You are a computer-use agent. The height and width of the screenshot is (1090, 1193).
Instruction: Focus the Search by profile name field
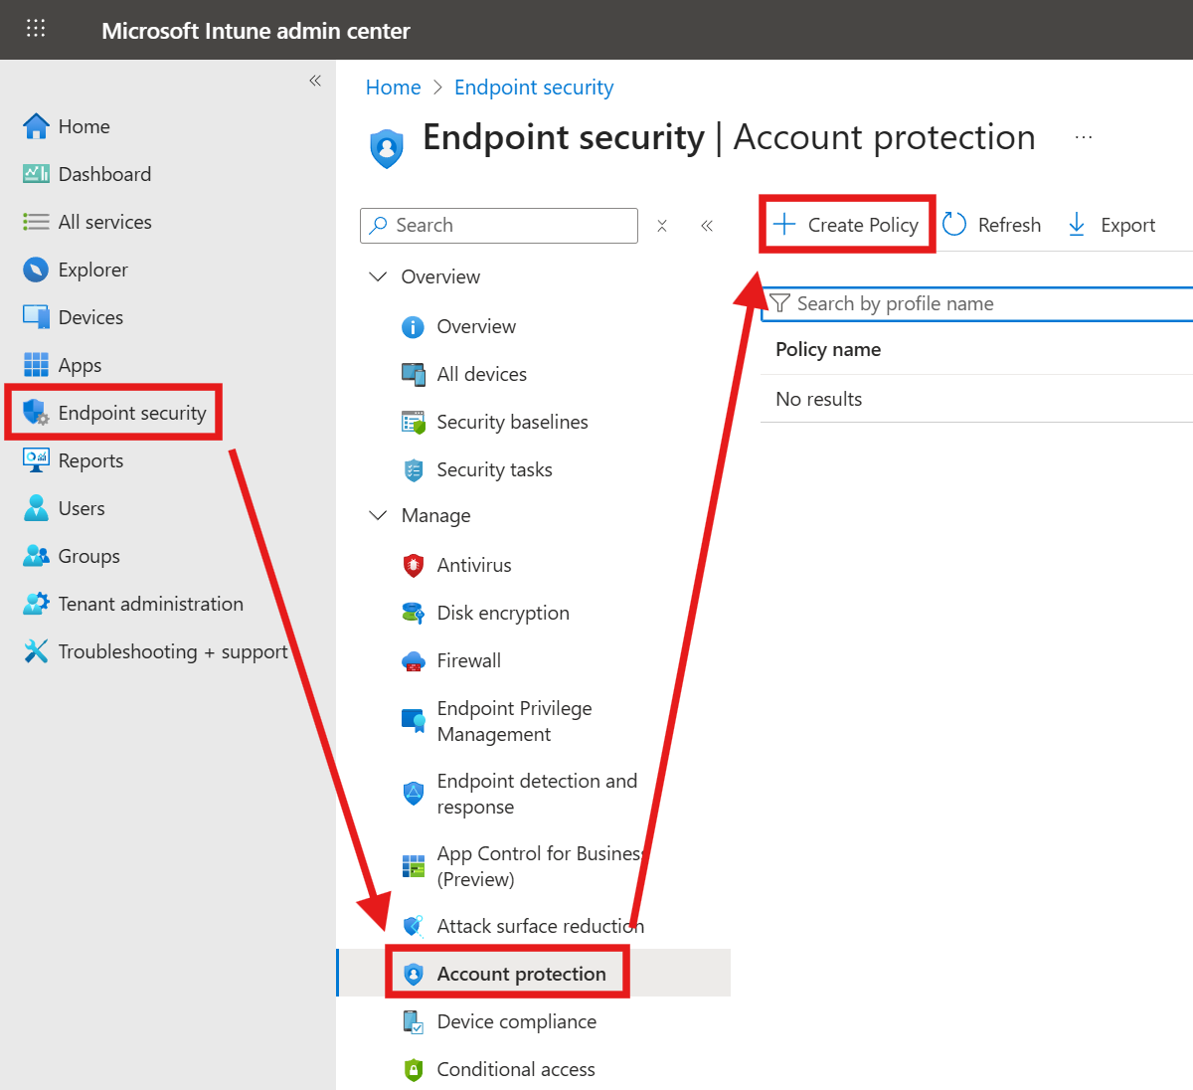click(977, 304)
